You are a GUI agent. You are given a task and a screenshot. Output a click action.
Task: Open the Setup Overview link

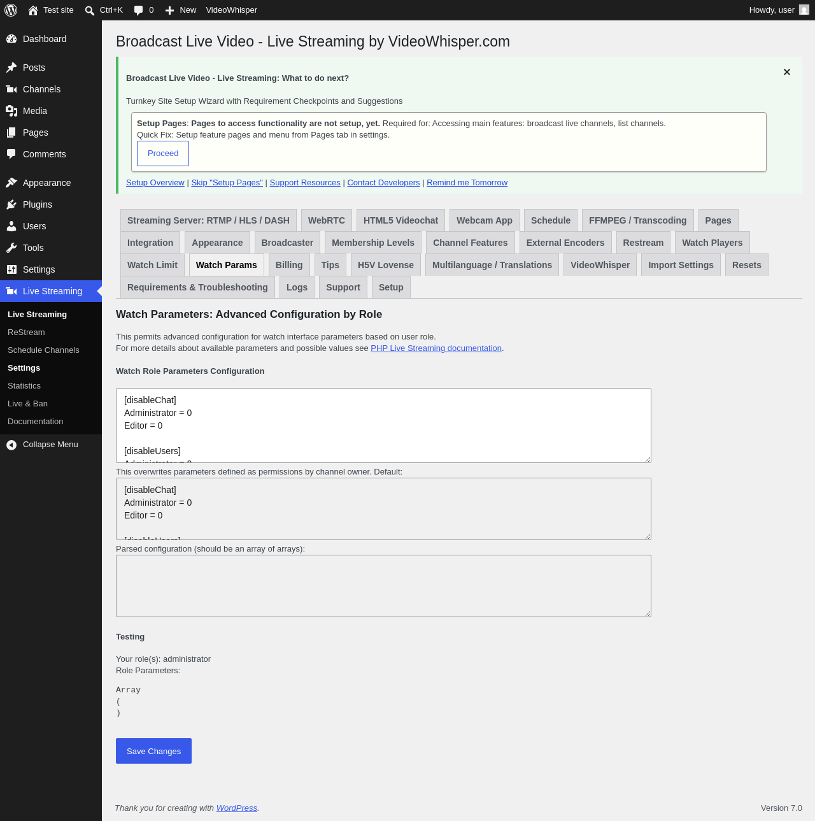pyautogui.click(x=155, y=183)
